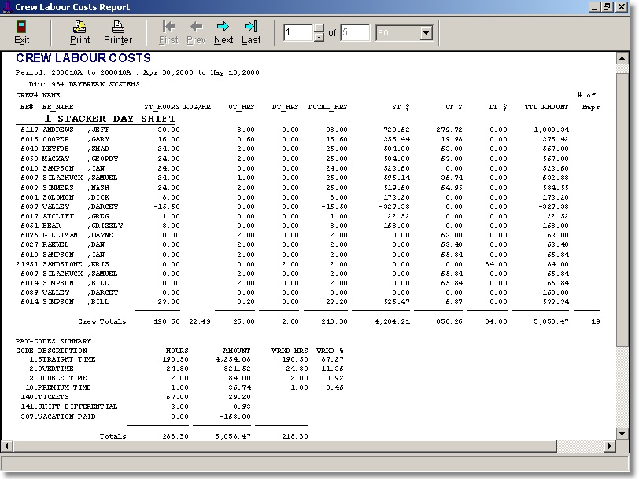Click the current page number field
Image resolution: width=639 pixels, height=481 pixels.
(298, 33)
